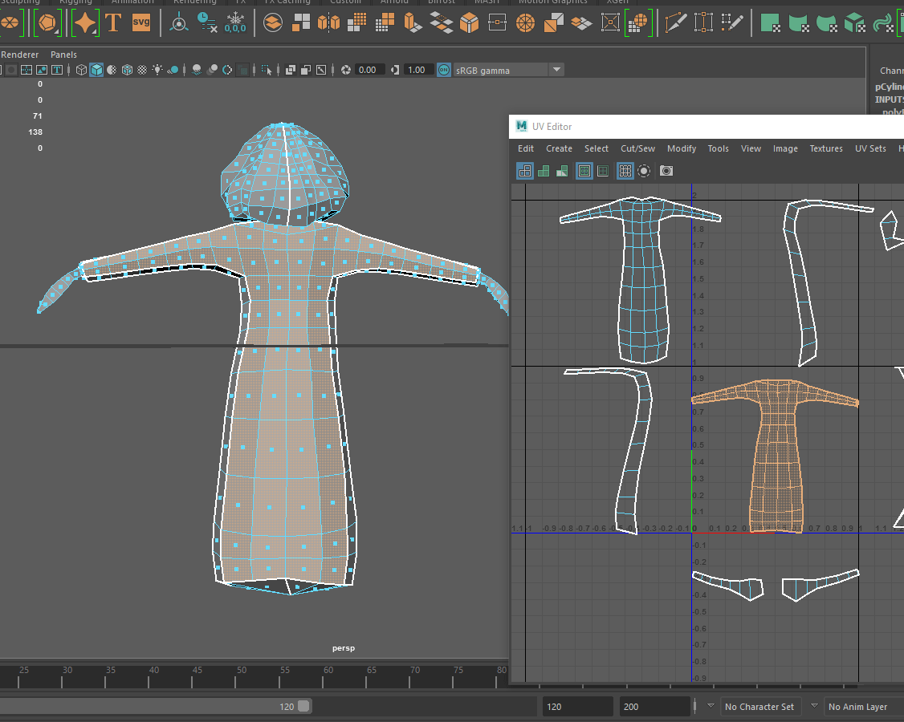Click the orange SVG shelf icon
Viewport: 904px width, 722px height.
pyautogui.click(x=141, y=23)
